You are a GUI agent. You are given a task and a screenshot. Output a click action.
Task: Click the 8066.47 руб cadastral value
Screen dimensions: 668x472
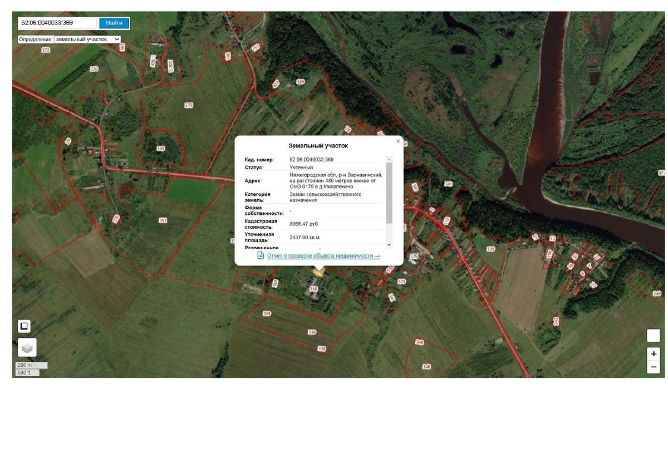coord(304,224)
